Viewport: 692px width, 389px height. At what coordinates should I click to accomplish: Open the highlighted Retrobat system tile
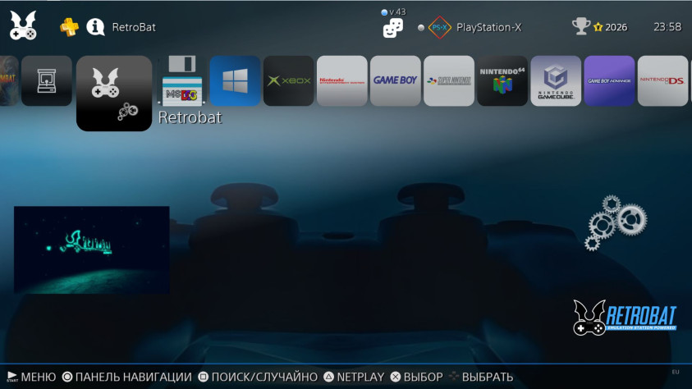tap(114, 93)
